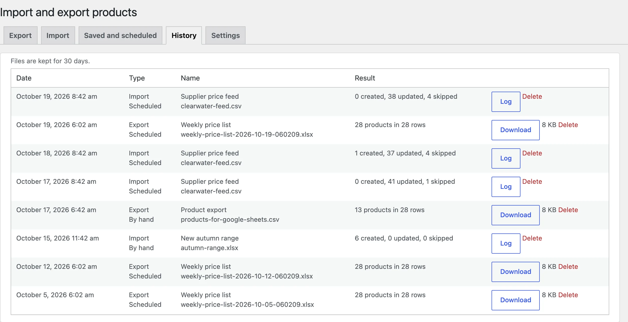Screen dimensions: 628x322
Task: Click date 'October 12, 2026 6:02 am'
Action: 57,267
